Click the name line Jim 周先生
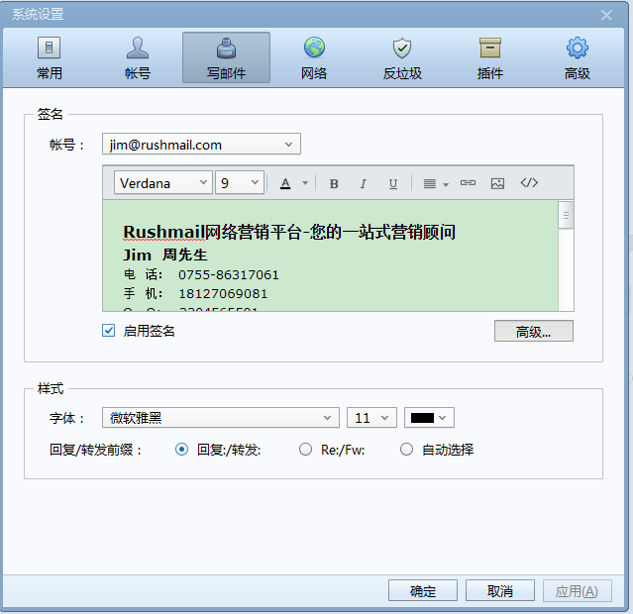The width and height of the screenshot is (633, 614). pyautogui.click(x=164, y=255)
